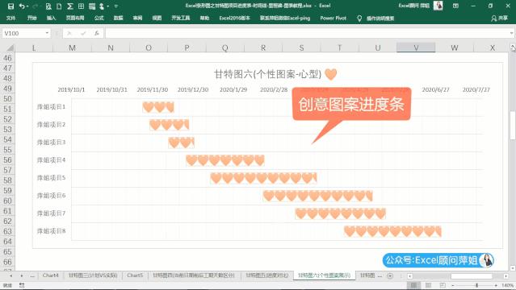Switch to Page Break Preview view
Image resolution: width=516 pixels, height=290 pixels.
click(443, 285)
